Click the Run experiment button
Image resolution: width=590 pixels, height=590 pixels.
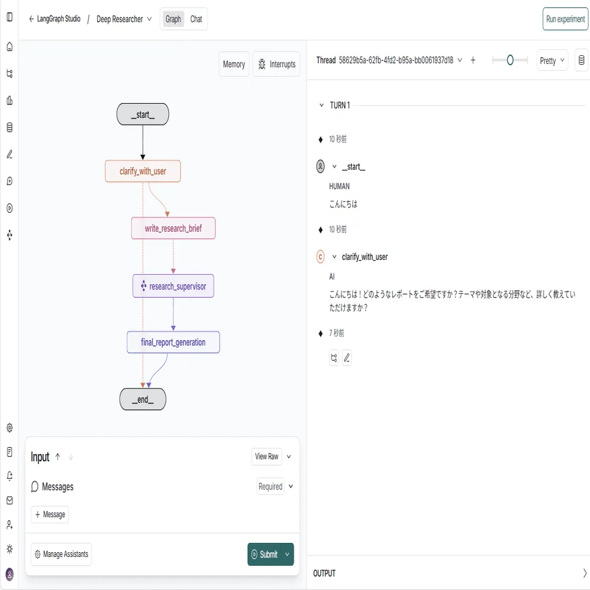point(565,20)
